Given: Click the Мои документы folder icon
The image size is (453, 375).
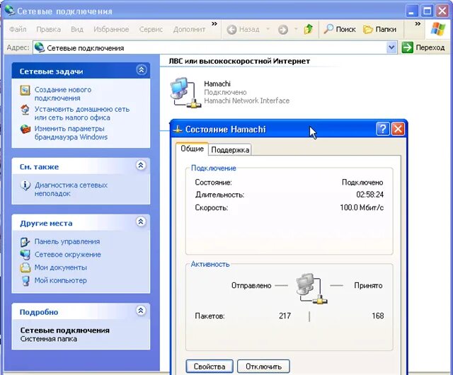Looking at the screenshot, I should 25,267.
